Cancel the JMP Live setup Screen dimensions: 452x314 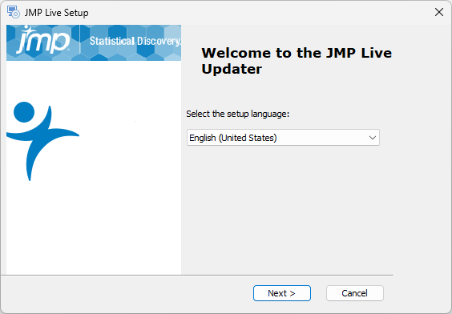pos(354,293)
